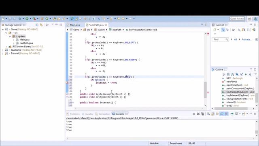This screenshot has height=146, width=259.
Task: Expand Main.java in Package Explorer
Action: pos(13,40)
